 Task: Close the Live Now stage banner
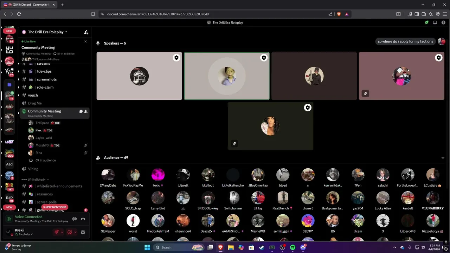[85, 41]
